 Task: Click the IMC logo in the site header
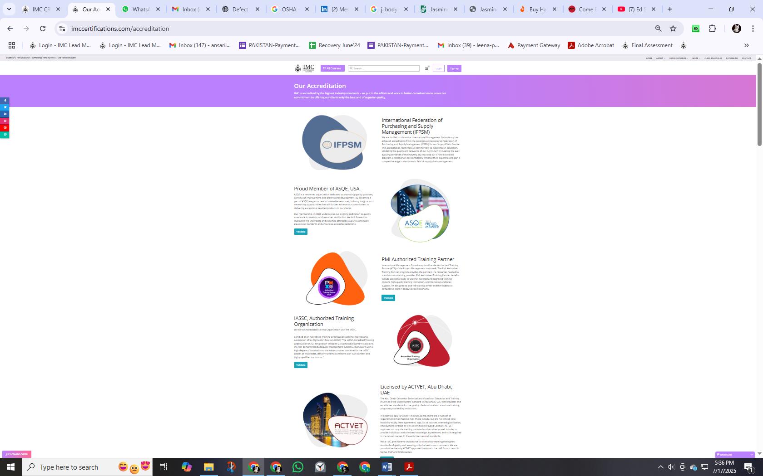(x=304, y=68)
